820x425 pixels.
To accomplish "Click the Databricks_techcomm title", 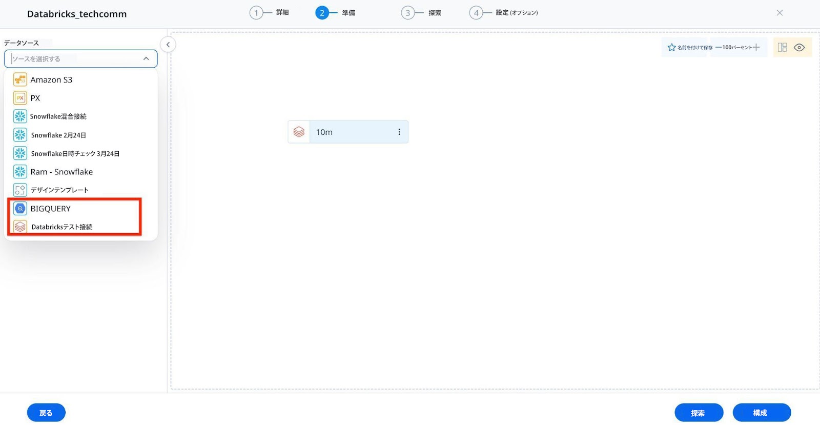I will [x=77, y=14].
